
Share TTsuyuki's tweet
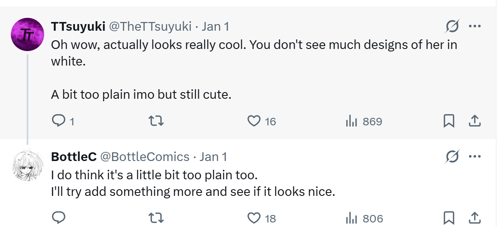[475, 121]
